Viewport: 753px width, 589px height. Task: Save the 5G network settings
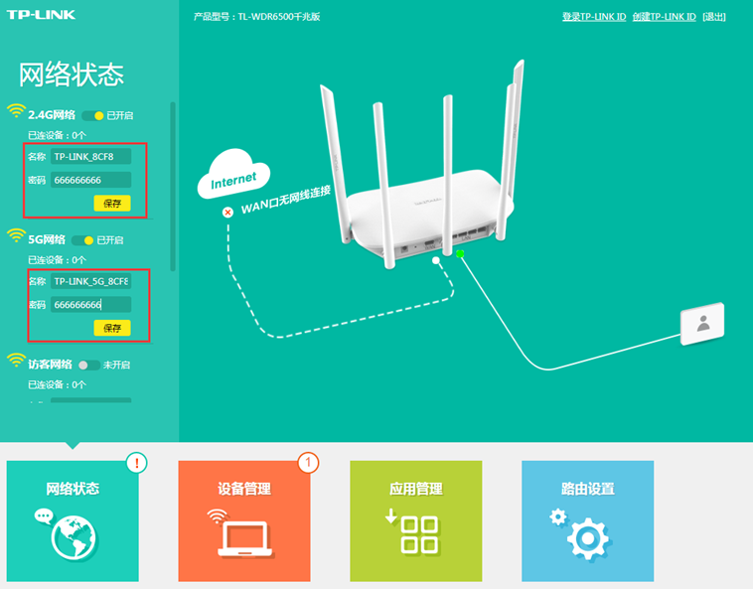coord(112,328)
